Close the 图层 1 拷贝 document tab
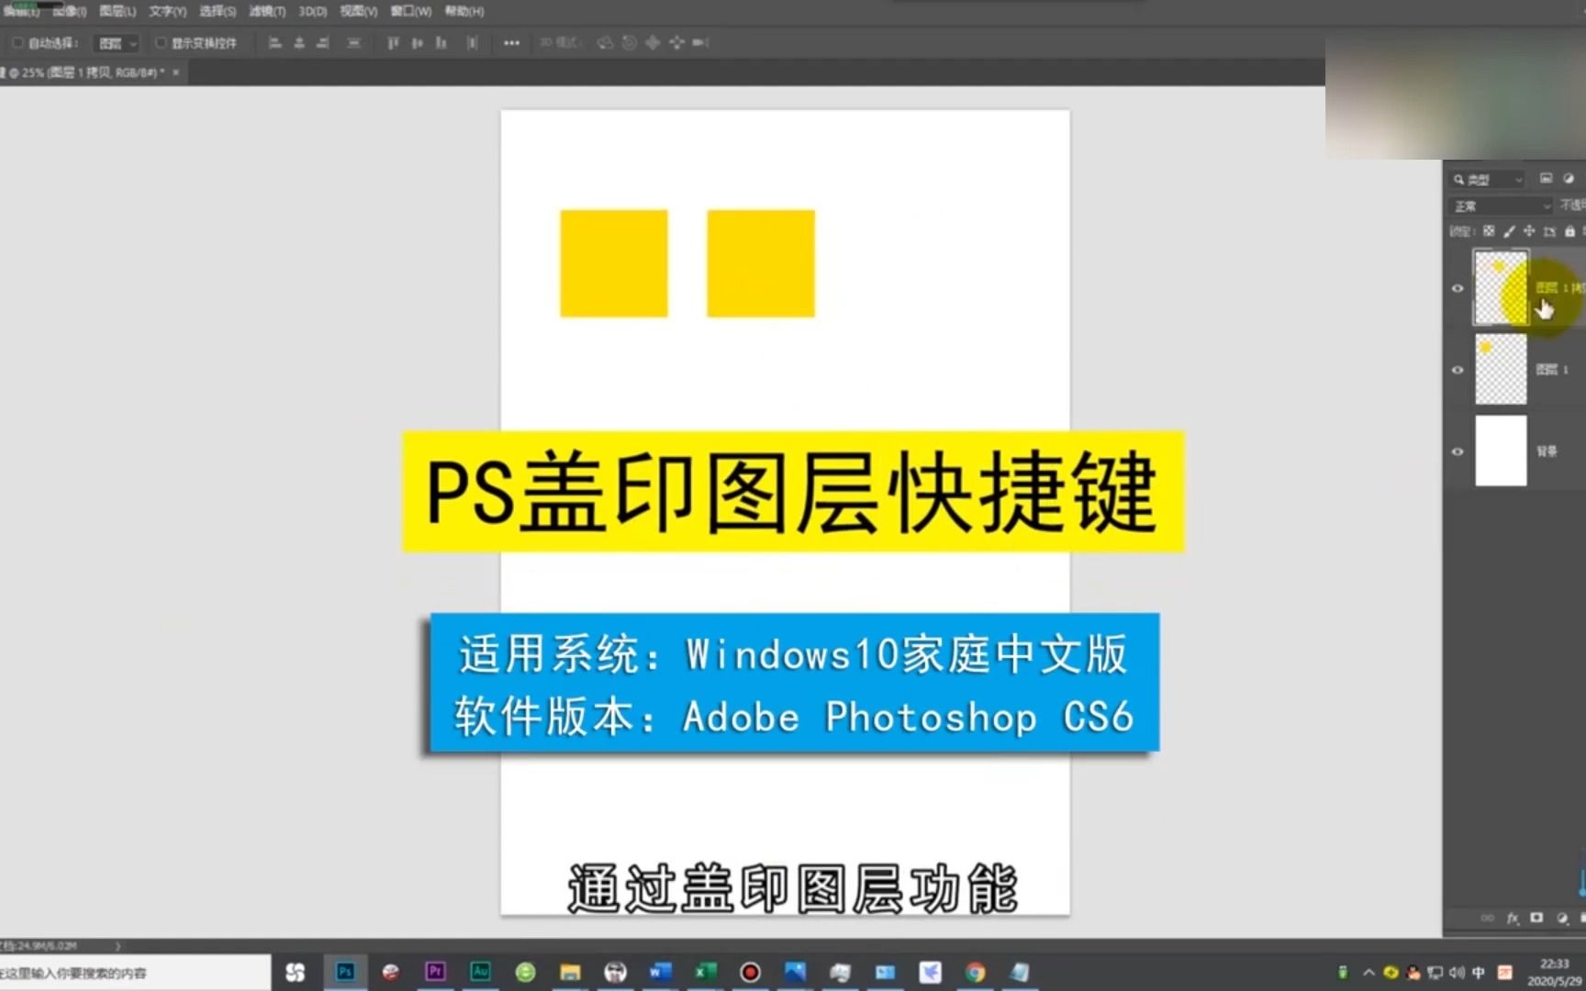Screen dimensions: 1586x991 (175, 72)
